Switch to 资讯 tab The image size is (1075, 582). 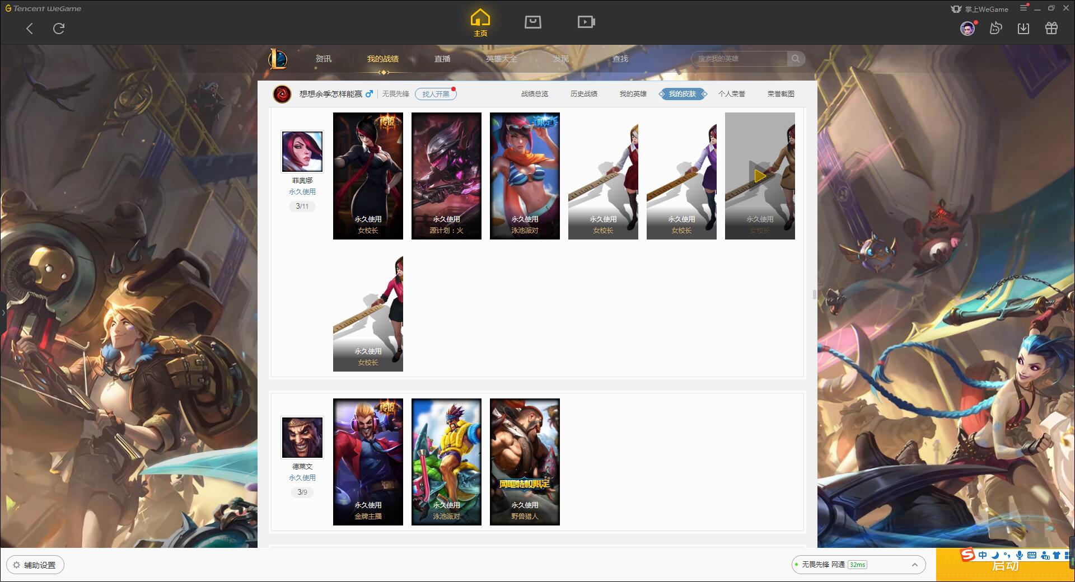point(323,59)
